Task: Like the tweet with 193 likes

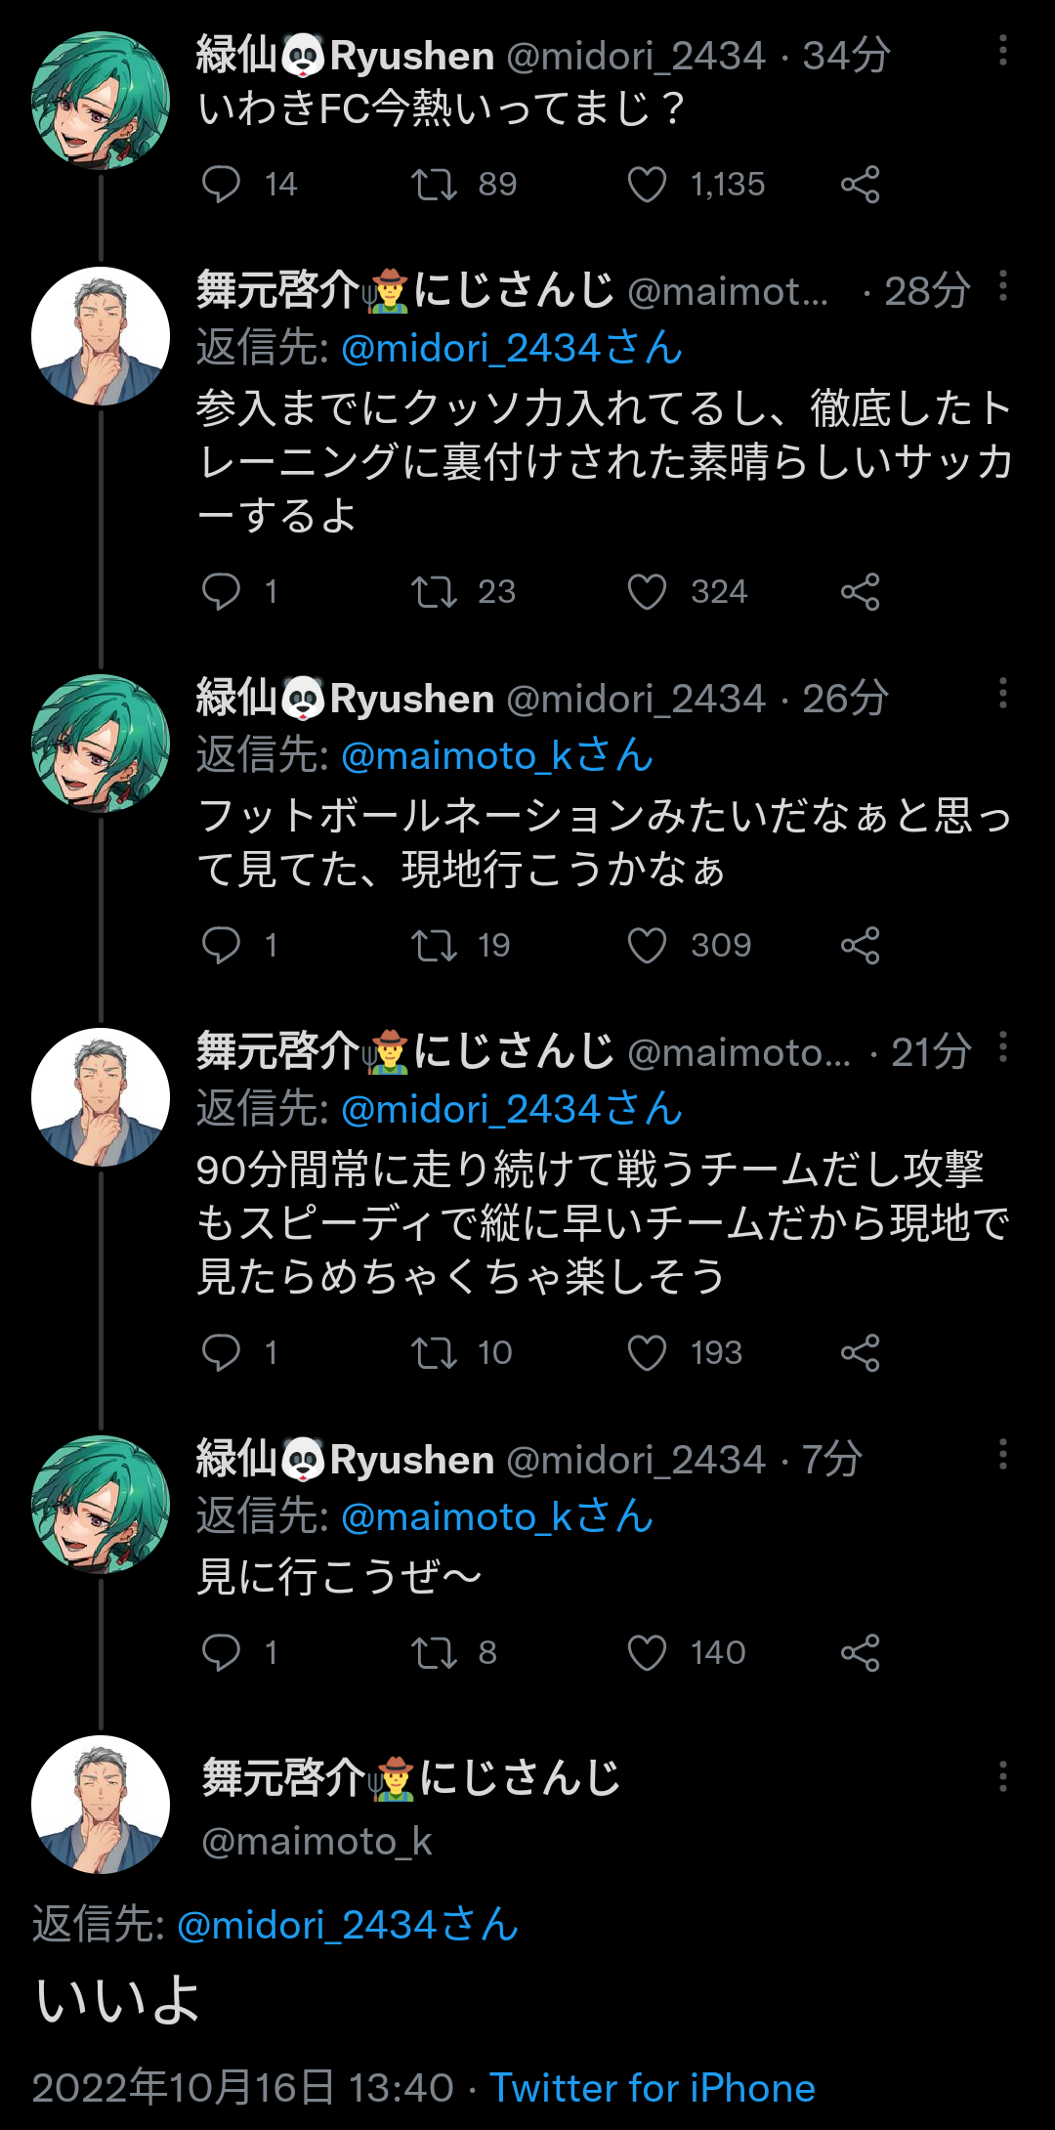Action: (647, 1352)
